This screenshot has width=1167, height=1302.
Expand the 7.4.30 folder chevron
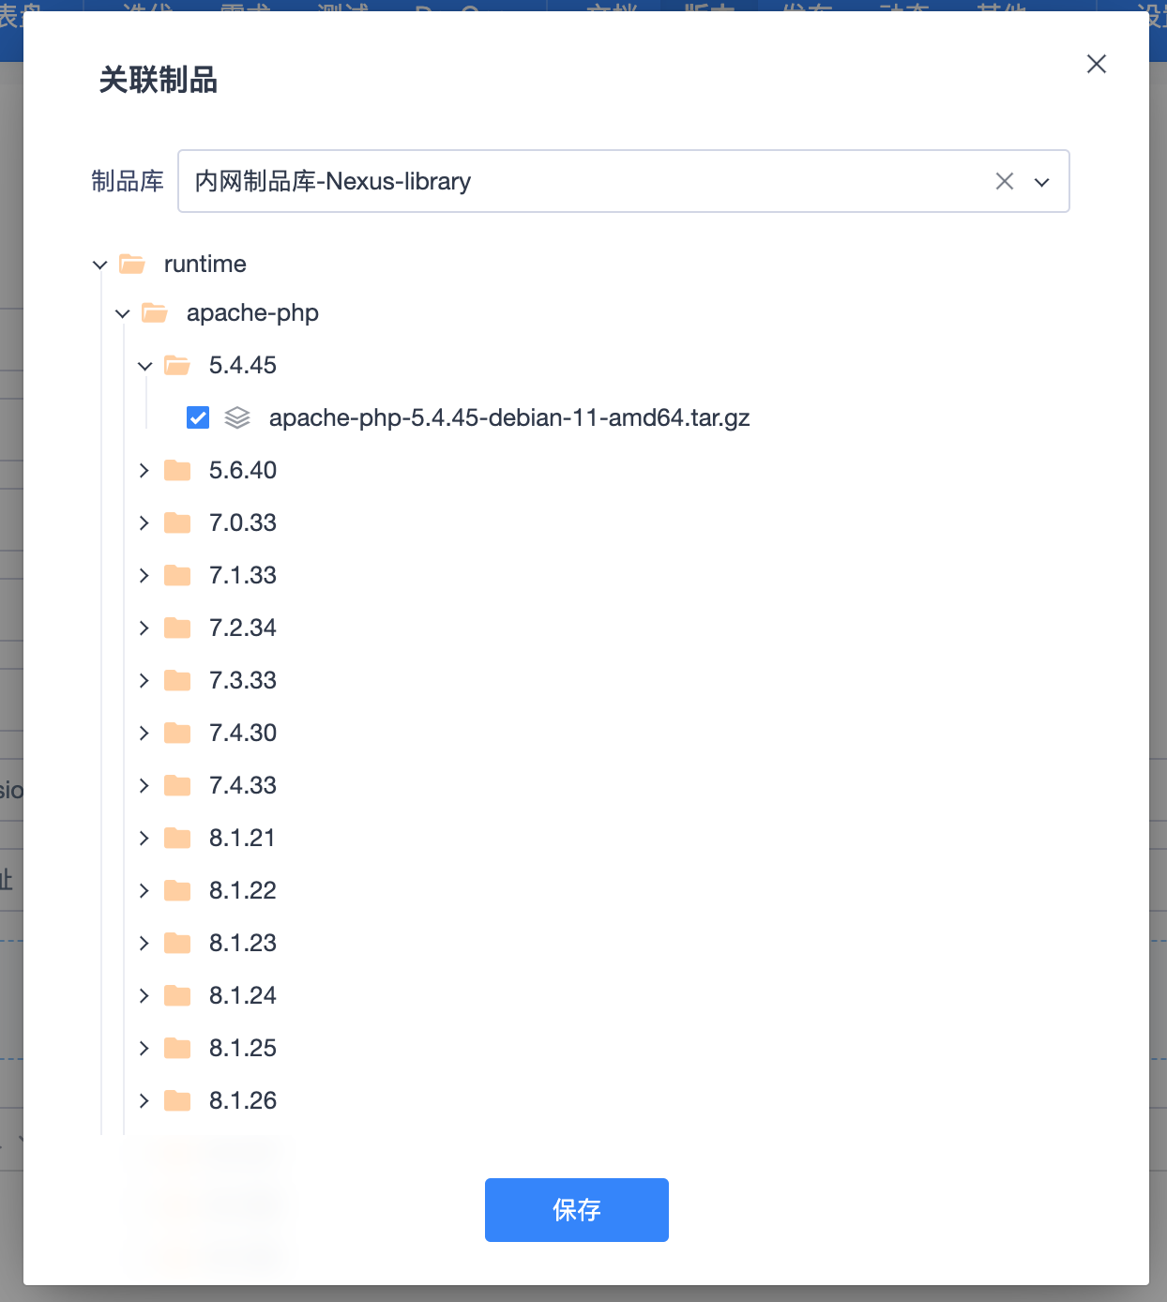pyautogui.click(x=144, y=733)
